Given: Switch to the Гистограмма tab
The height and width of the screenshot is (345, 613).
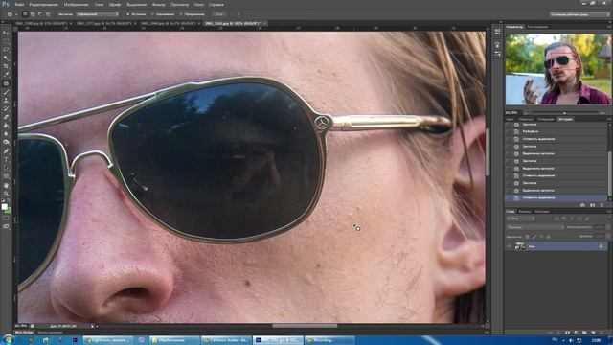Looking at the screenshot, I should pos(537,27).
